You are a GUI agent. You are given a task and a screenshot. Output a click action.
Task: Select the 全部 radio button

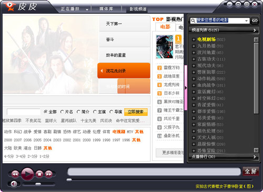click(x=46, y=112)
